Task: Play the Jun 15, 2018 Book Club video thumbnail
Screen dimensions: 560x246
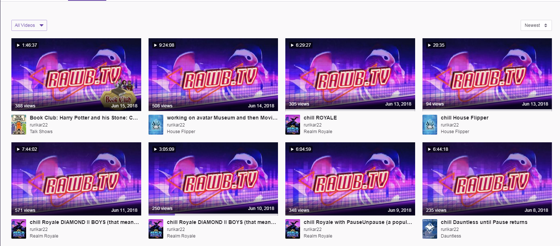Action: pyautogui.click(x=76, y=75)
